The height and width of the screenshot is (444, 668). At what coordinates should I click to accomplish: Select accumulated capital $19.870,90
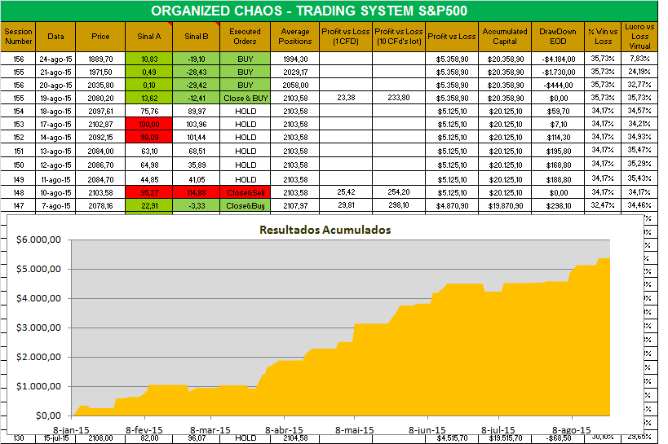(505, 205)
